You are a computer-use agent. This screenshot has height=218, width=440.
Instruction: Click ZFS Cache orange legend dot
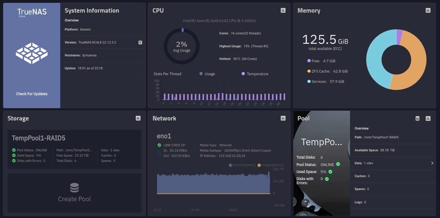309,71
